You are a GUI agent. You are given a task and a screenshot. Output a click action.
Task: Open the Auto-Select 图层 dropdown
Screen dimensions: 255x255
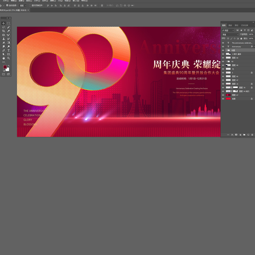[x=23, y=6]
